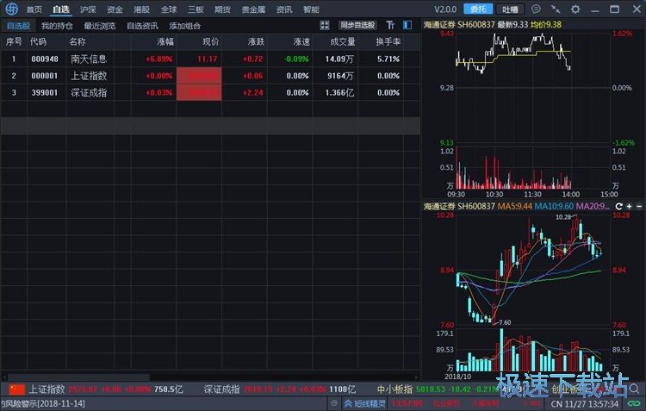Sort by 代码 column header
The image size is (646, 411).
[x=38, y=41]
